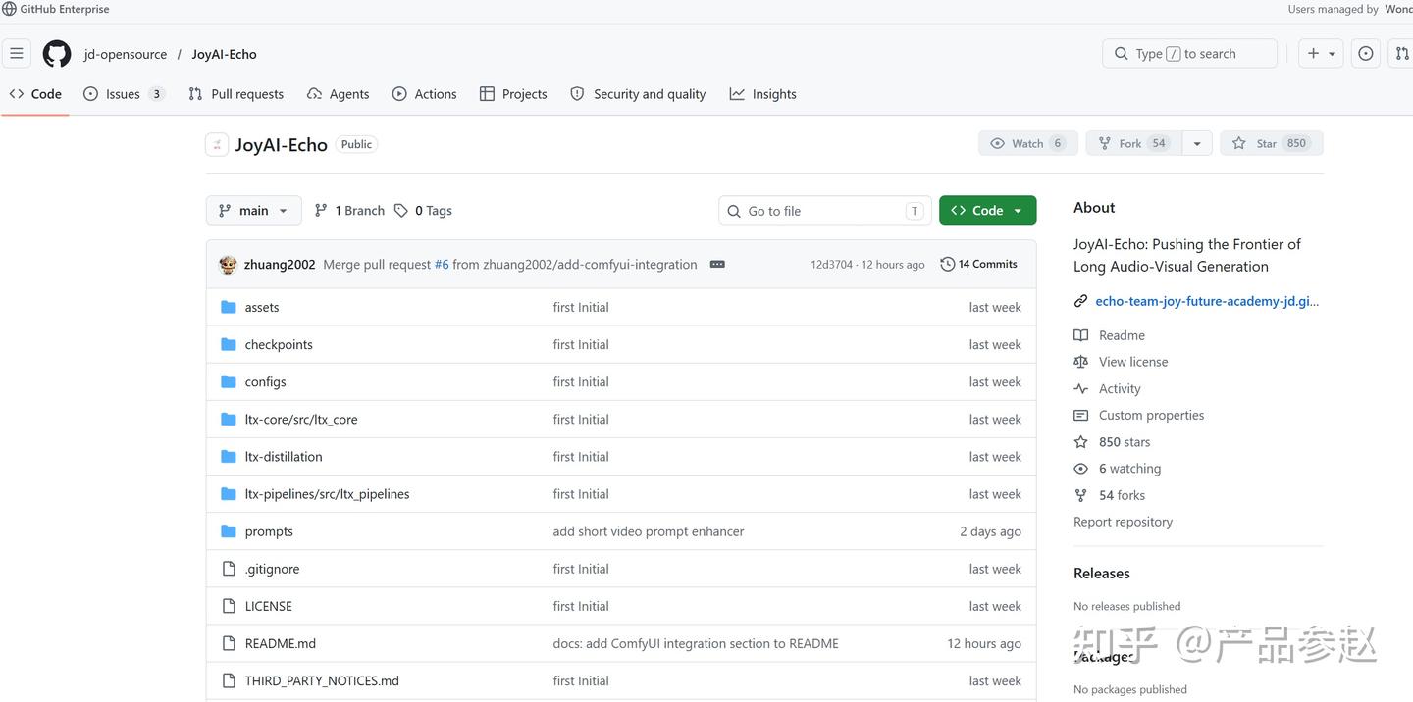This screenshot has height=702, width=1413.
Task: Click the Go to file search field
Action: (x=823, y=211)
